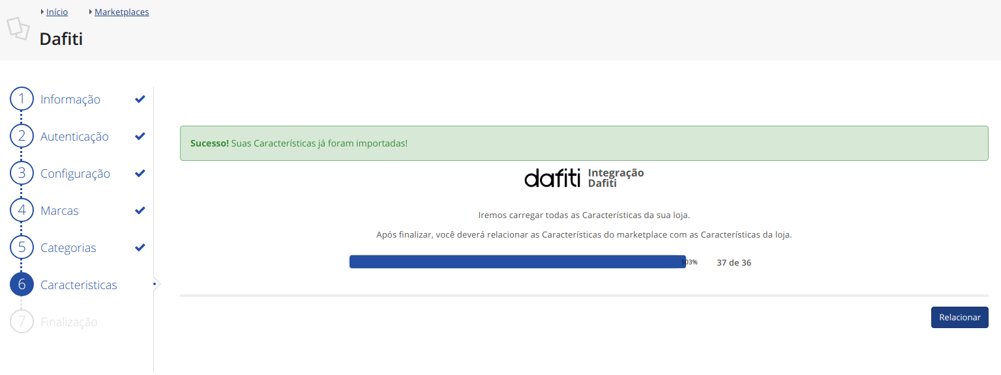Image resolution: width=1001 pixels, height=375 pixels.
Task: Click checkmark beside Autenticação
Action: 140,136
